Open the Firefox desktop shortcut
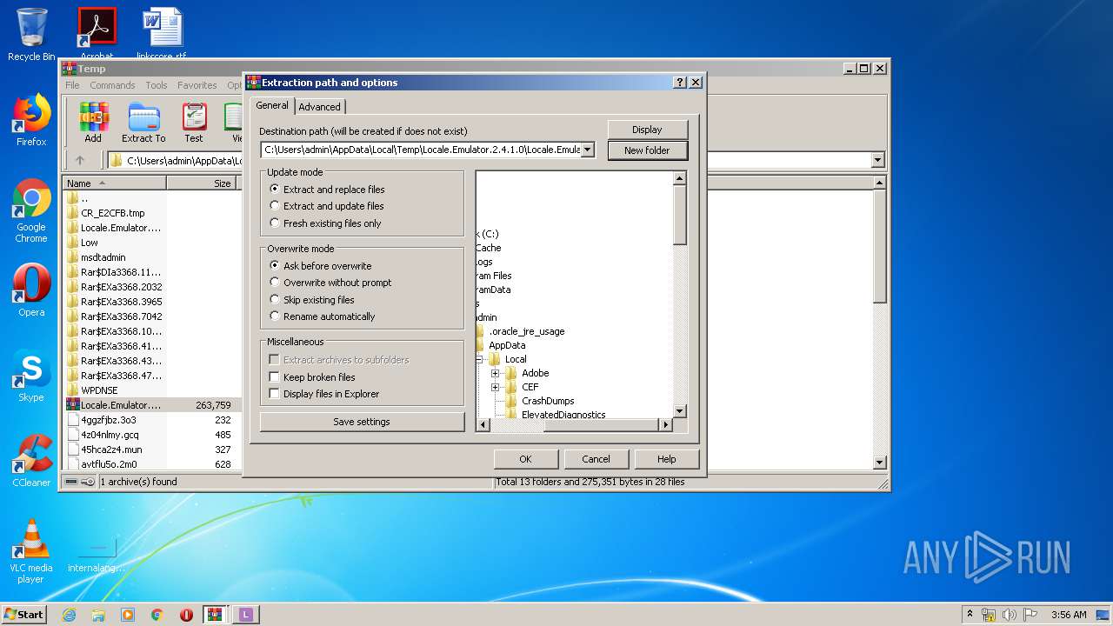 tap(31, 120)
